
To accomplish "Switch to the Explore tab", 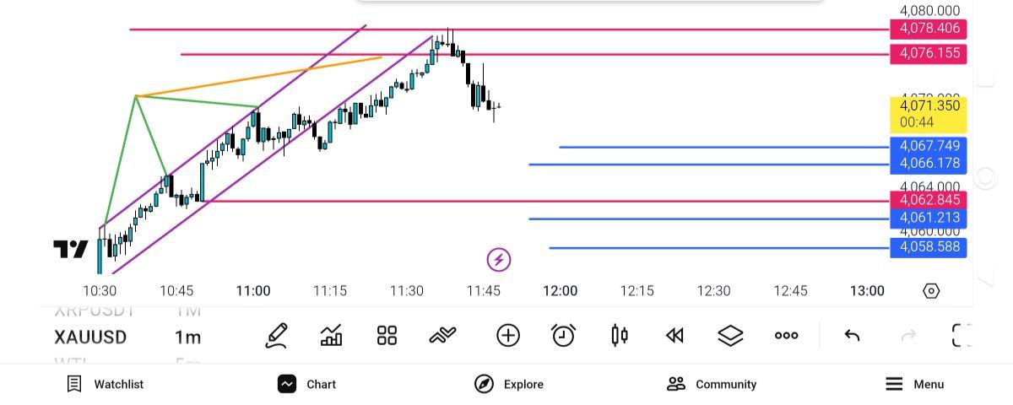I will pyautogui.click(x=509, y=384).
